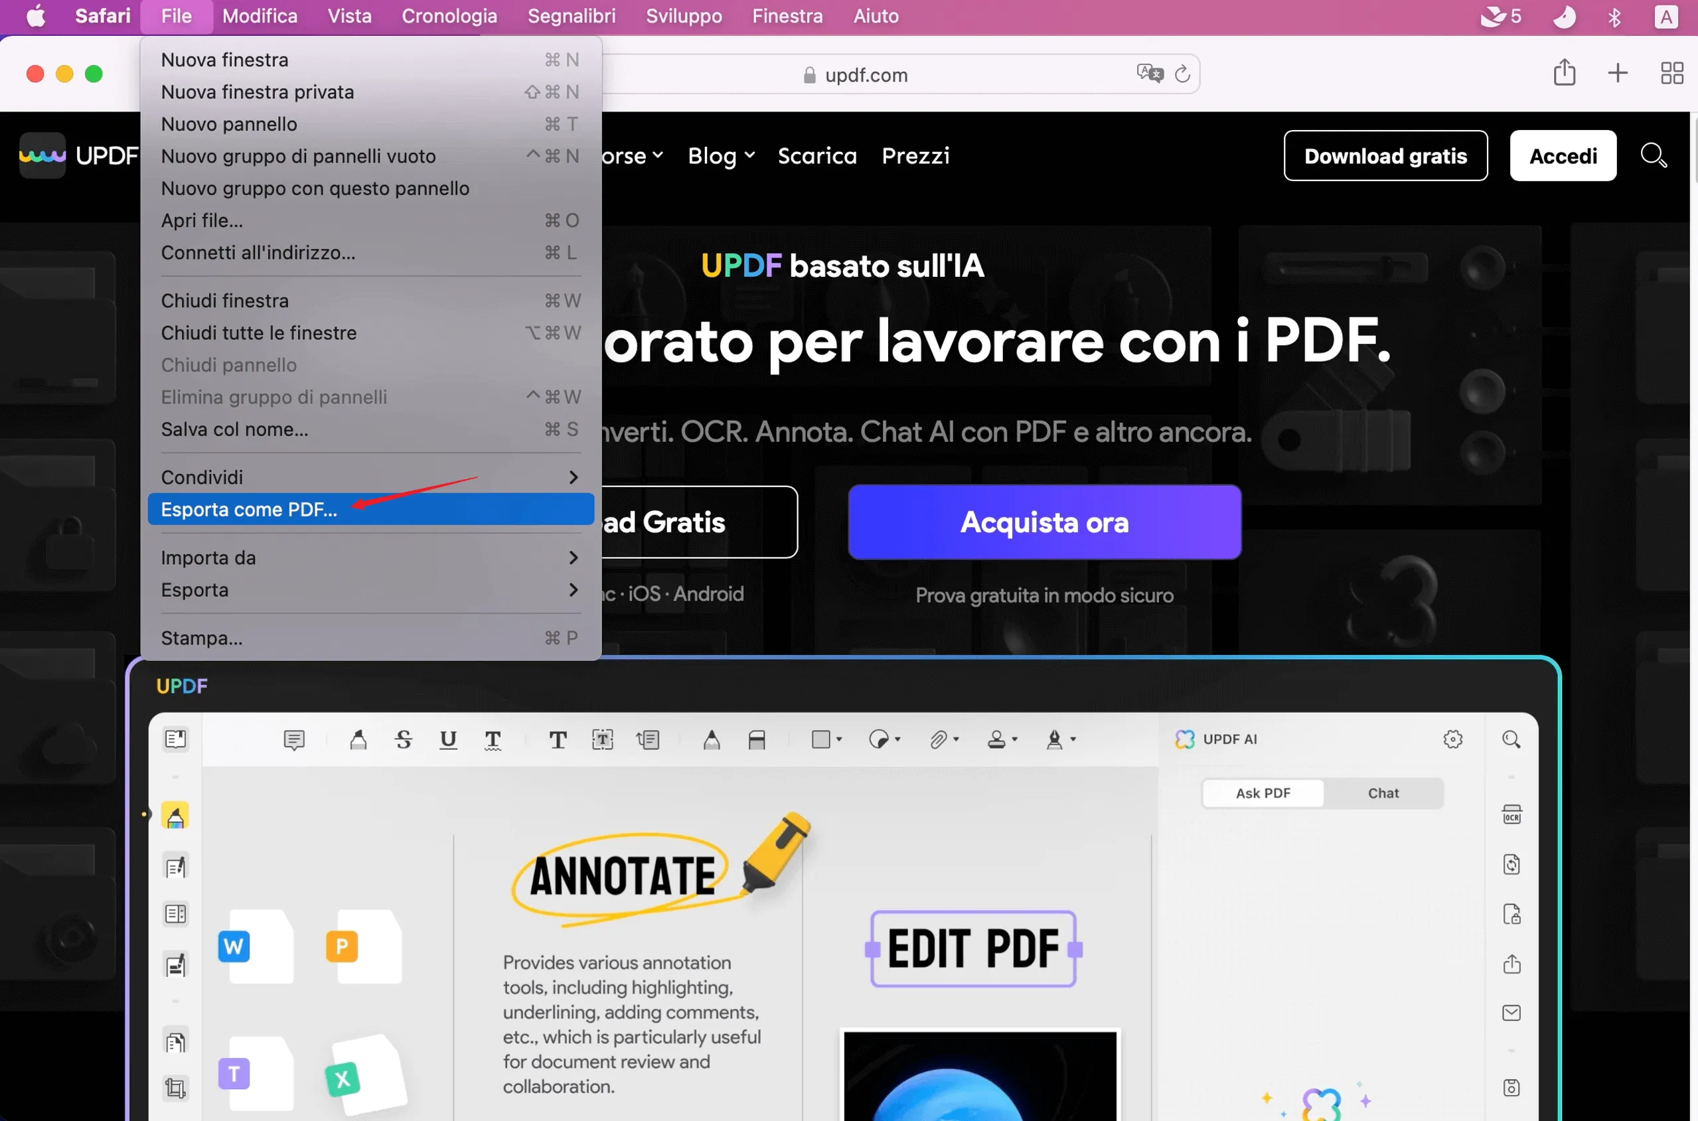Click the crop pages icon in left sidebar
This screenshot has height=1121, width=1698.
coord(176,1088)
